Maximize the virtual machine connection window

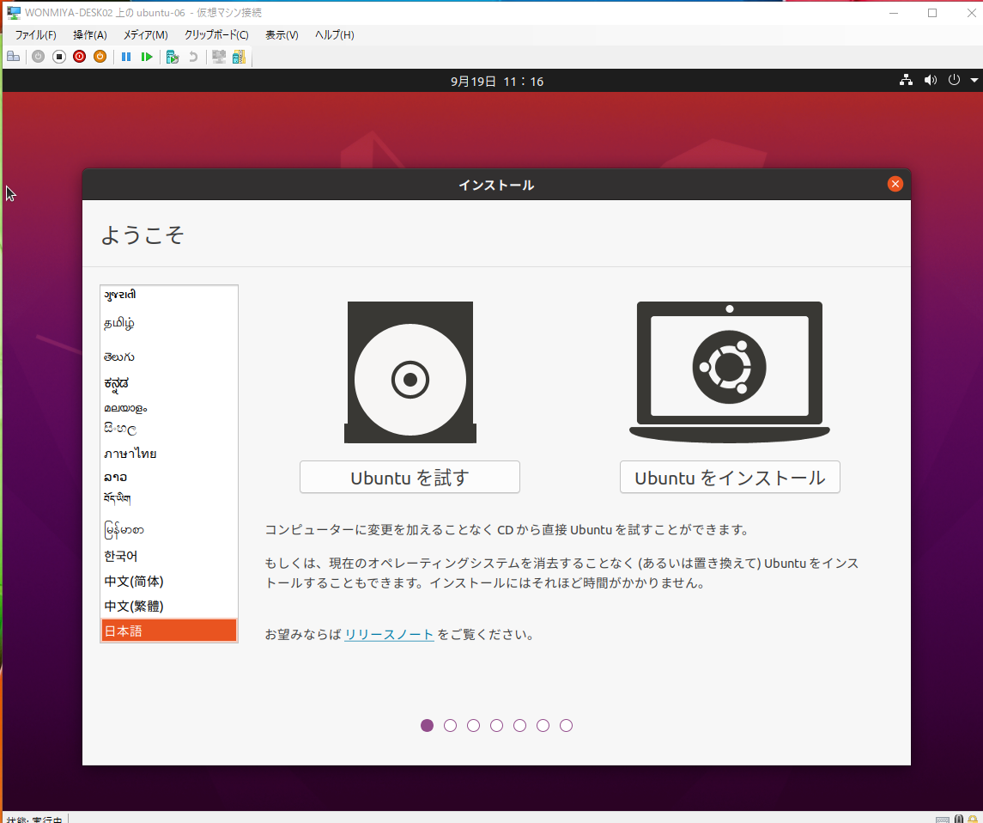click(932, 13)
